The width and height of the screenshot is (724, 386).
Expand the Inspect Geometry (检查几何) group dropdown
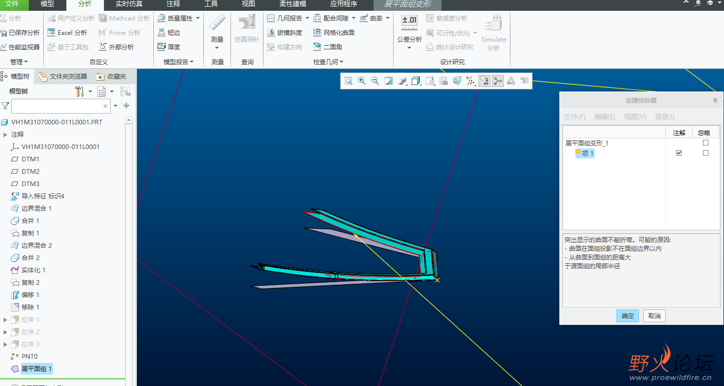tap(328, 62)
